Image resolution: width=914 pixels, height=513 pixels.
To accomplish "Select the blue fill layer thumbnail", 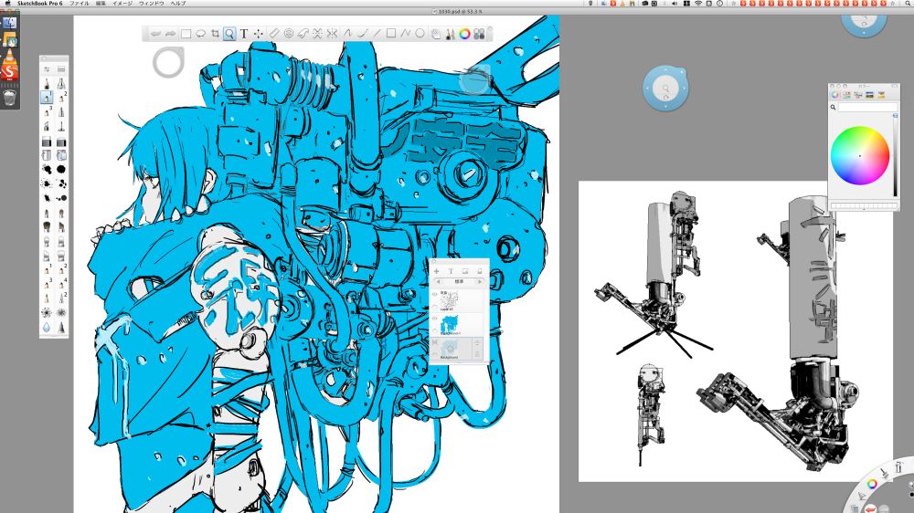I will tap(450, 324).
